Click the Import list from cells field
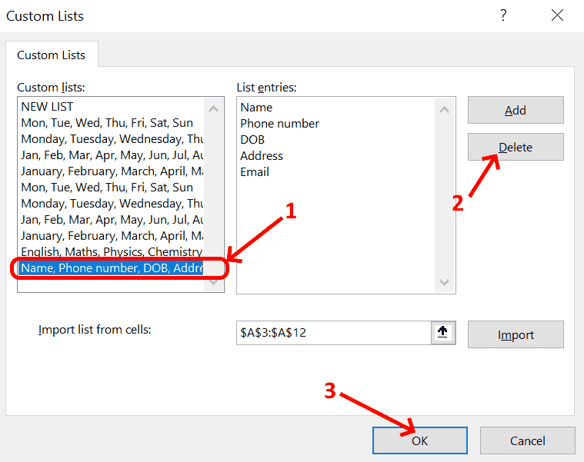The width and height of the screenshot is (584, 462). (331, 334)
